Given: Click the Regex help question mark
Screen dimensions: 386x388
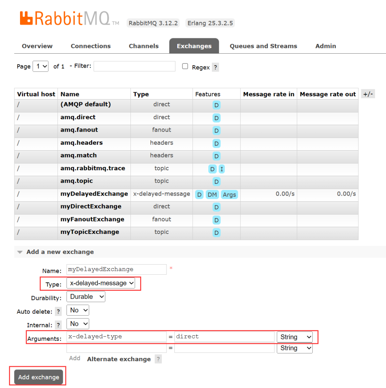Looking at the screenshot, I should [x=215, y=67].
